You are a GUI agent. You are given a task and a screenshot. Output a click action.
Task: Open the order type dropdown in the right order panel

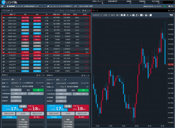point(61,80)
